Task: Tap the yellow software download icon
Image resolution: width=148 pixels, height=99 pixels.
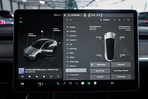Action: 115,20
